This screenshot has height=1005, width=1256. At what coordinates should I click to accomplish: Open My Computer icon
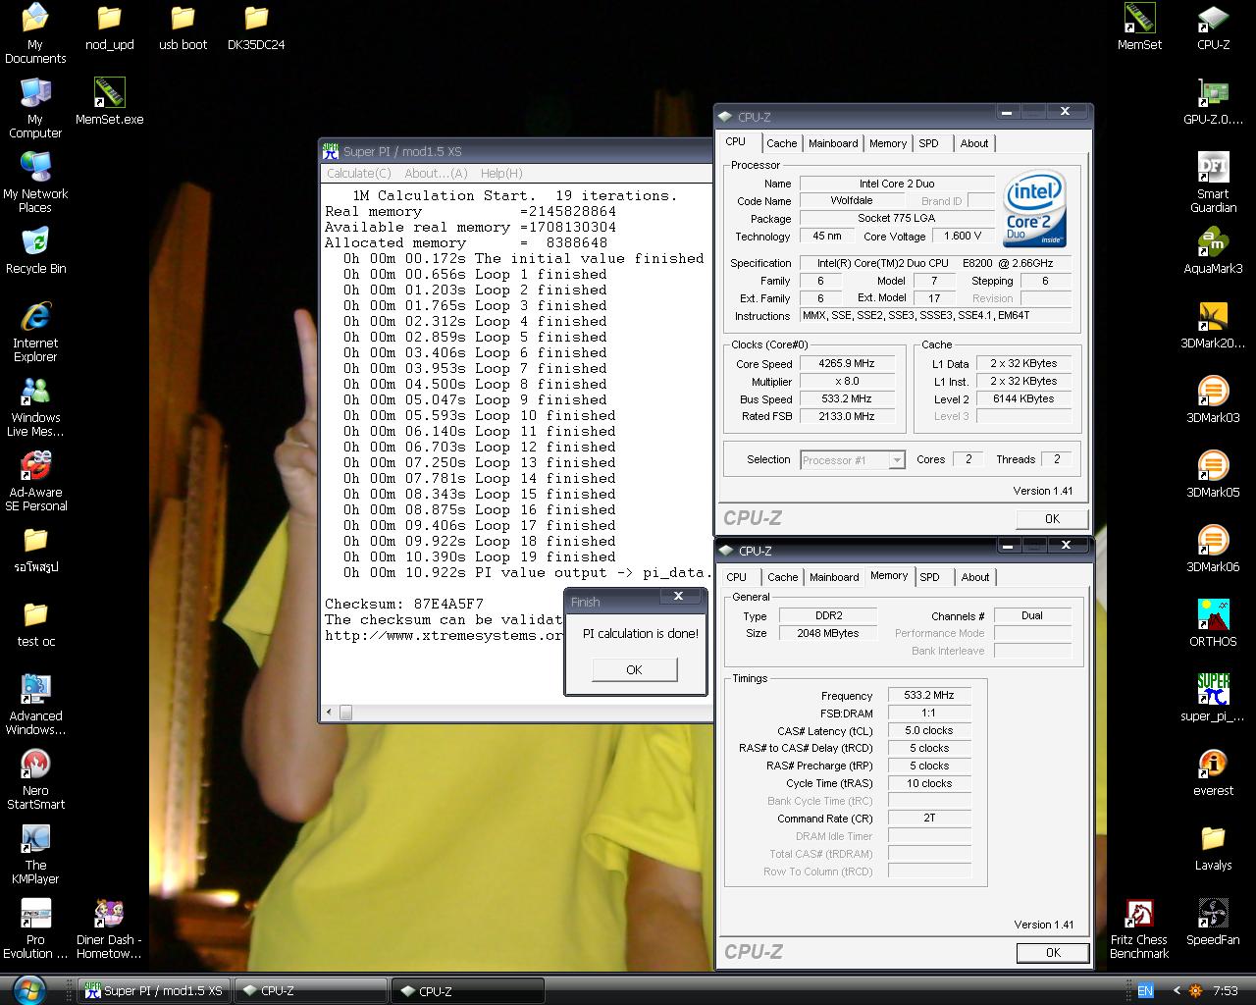[35, 107]
